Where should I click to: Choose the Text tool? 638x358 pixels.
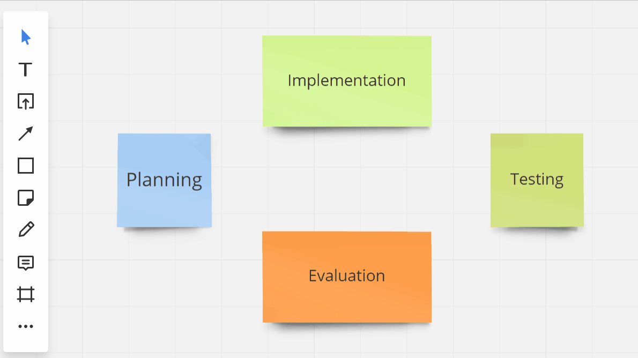pyautogui.click(x=26, y=69)
